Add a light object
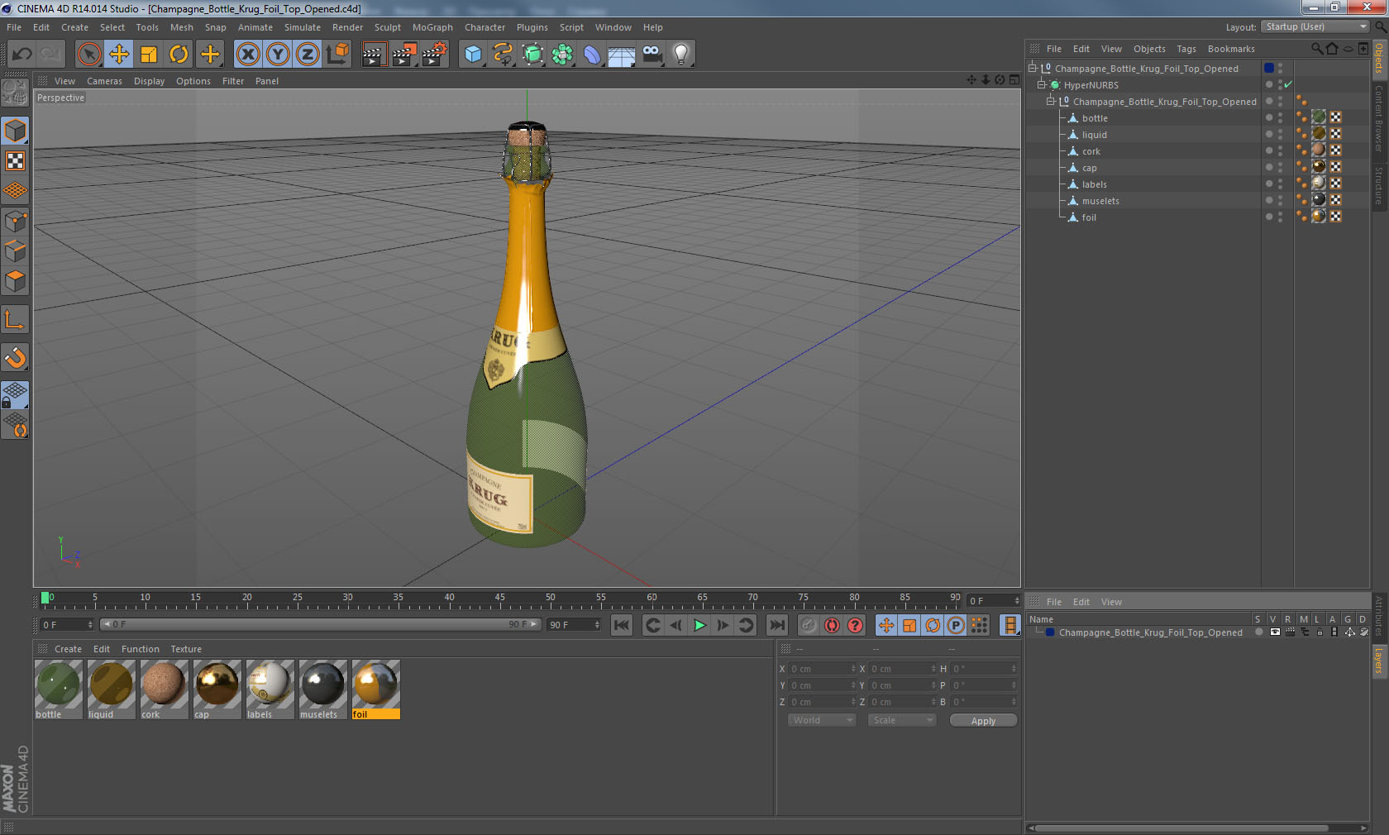The image size is (1389, 835). pos(681,55)
